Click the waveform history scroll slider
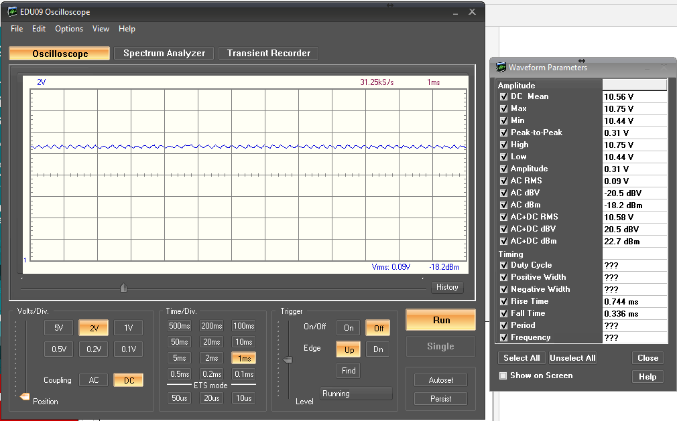 click(123, 288)
